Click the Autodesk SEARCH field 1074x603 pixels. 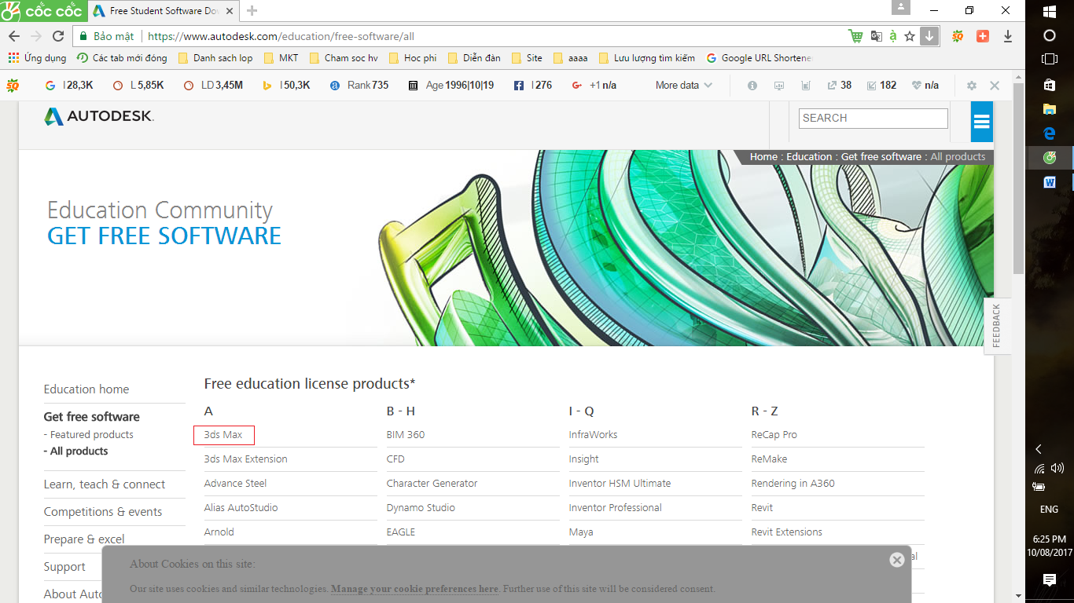pos(873,119)
